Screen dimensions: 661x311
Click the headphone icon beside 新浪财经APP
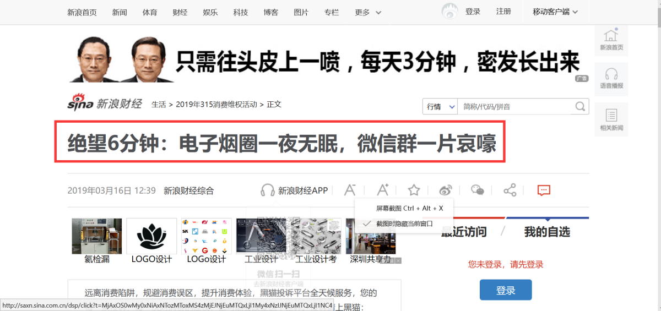point(268,190)
